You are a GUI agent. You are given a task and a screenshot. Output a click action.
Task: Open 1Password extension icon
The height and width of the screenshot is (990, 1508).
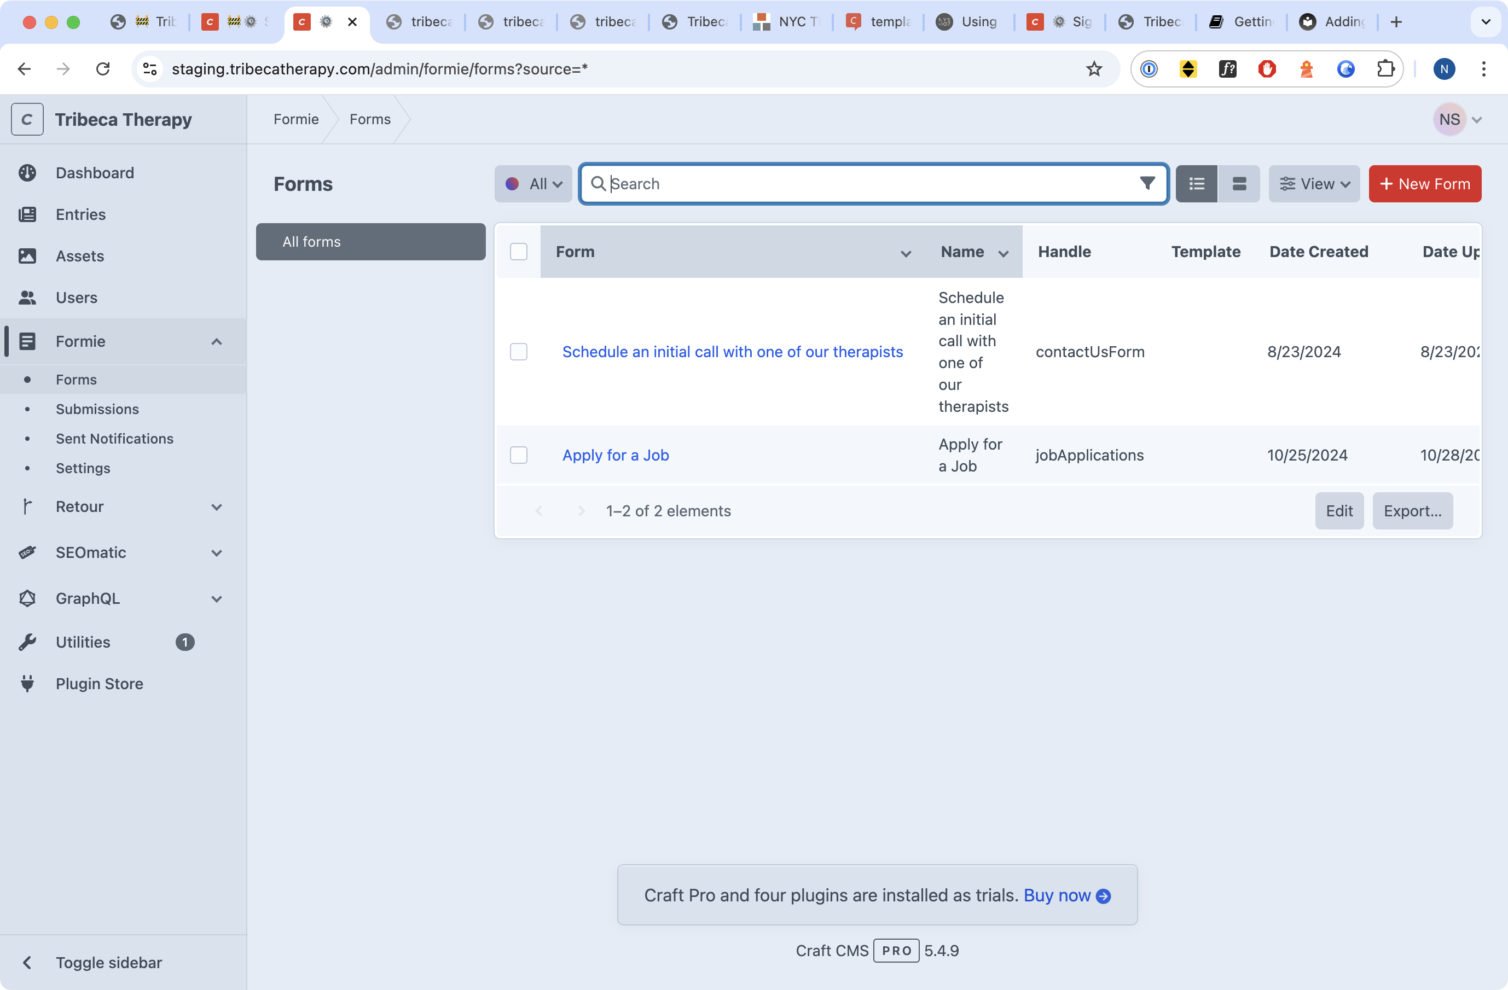click(1149, 69)
